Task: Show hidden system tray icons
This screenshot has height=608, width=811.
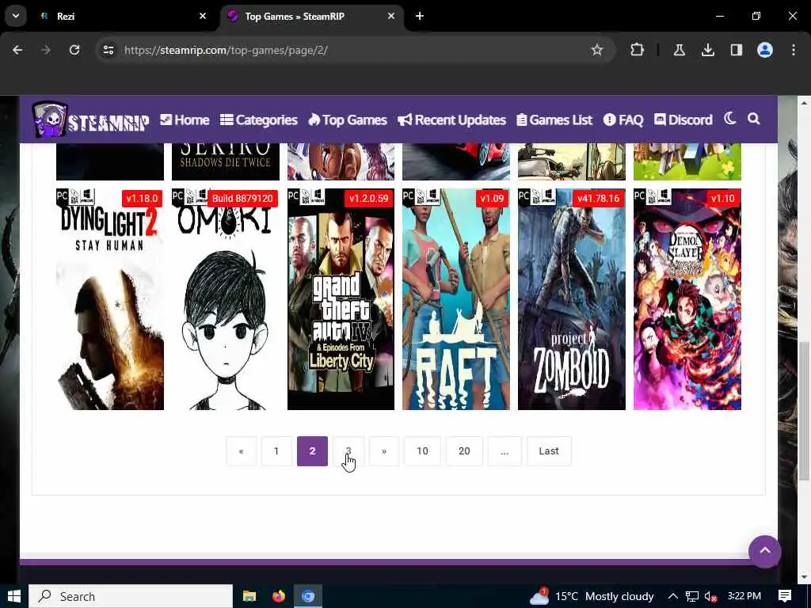Action: (x=673, y=596)
